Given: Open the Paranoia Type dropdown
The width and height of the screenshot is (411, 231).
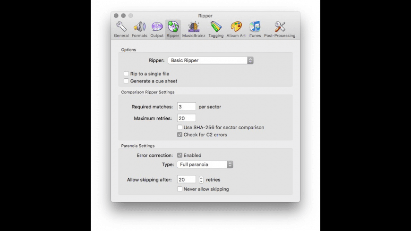Looking at the screenshot, I should (205, 165).
